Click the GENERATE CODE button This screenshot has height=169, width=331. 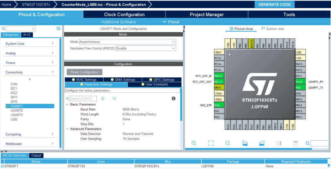274,5
